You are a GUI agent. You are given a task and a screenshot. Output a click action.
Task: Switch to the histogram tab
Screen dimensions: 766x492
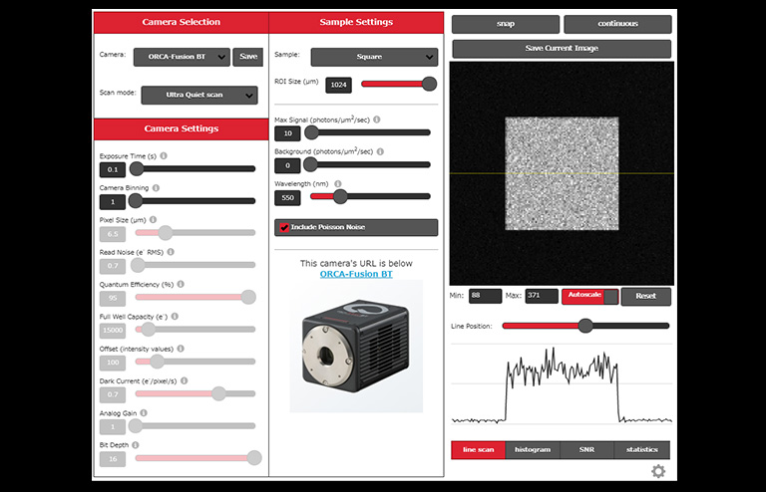click(x=533, y=449)
